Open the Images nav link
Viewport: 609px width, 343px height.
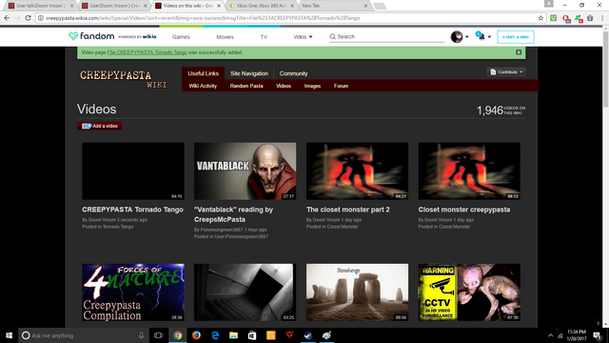point(312,86)
